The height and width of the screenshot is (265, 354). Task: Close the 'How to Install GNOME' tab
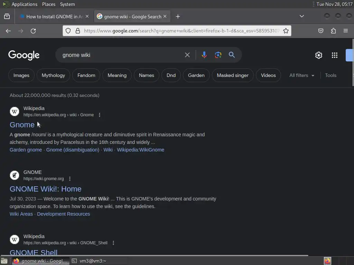click(x=87, y=17)
